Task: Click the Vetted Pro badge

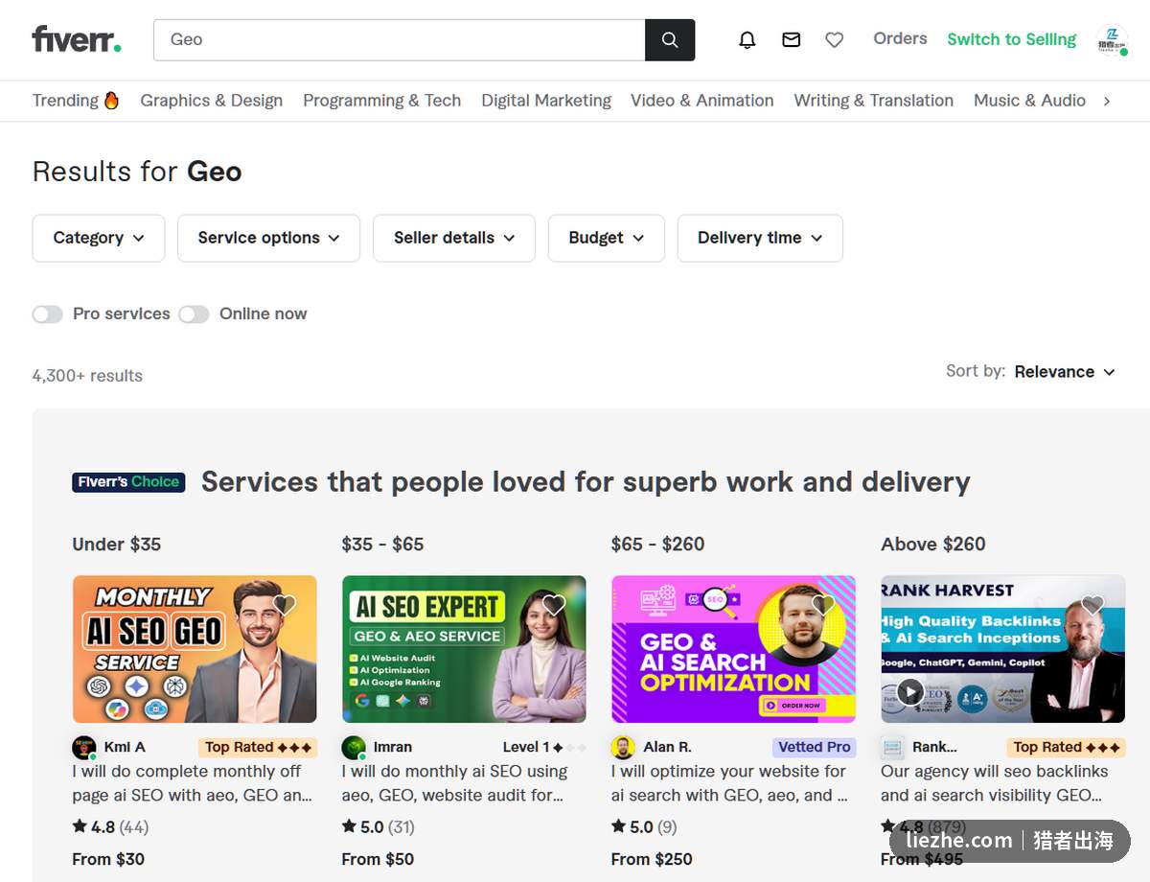Action: pos(814,747)
